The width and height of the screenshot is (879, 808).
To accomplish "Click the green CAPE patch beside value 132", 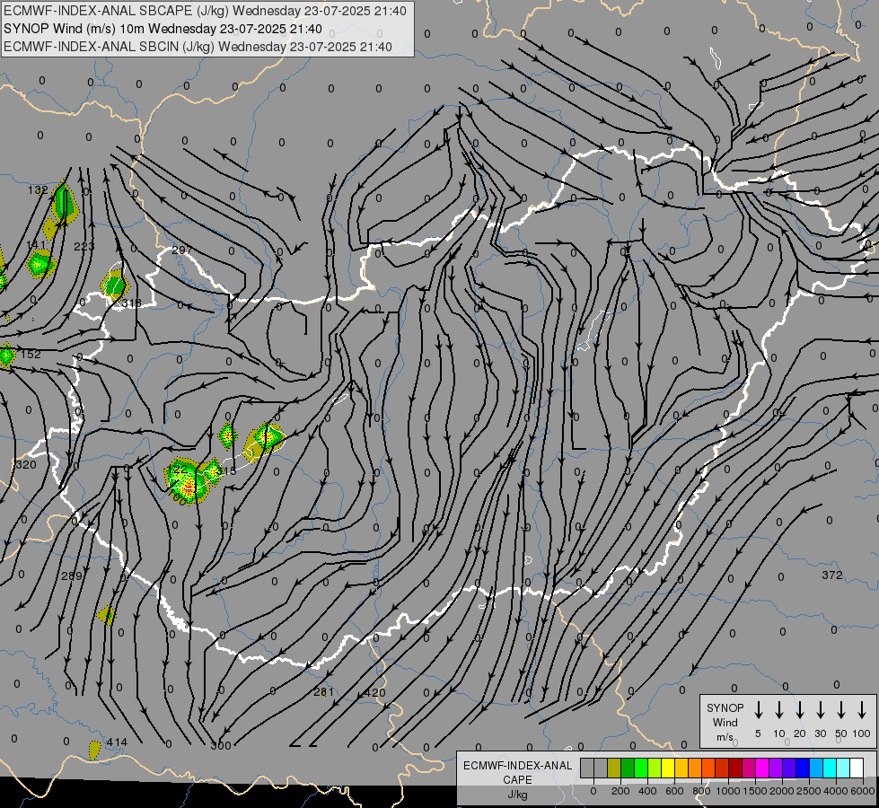I will (64, 202).
